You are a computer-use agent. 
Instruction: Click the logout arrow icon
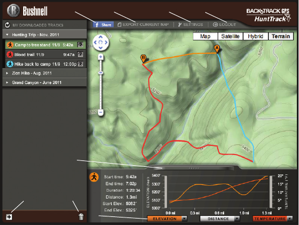[x=215, y=25]
